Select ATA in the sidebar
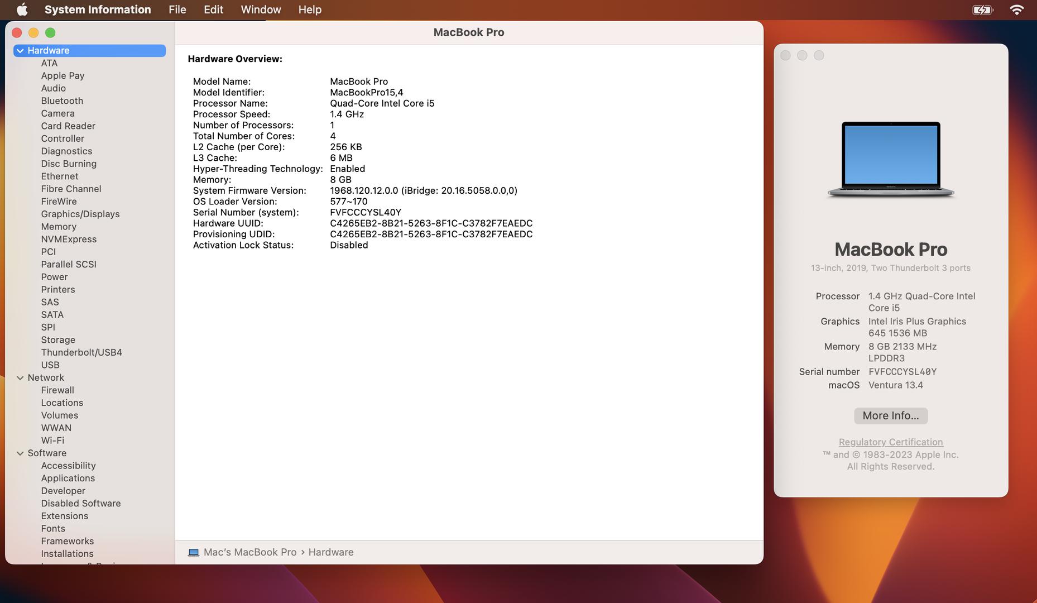1037x603 pixels. coord(49,63)
